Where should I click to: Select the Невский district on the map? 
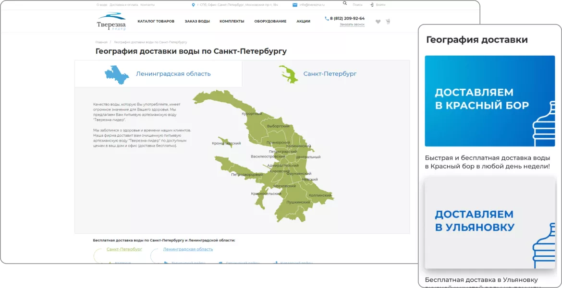tap(310, 179)
